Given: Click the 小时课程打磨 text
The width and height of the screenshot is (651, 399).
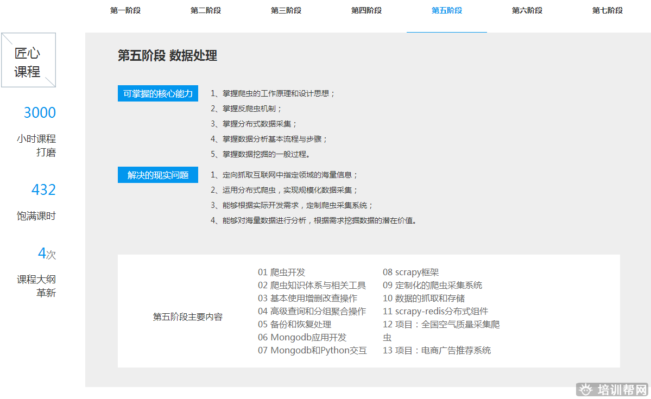Looking at the screenshot, I should (x=36, y=145).
